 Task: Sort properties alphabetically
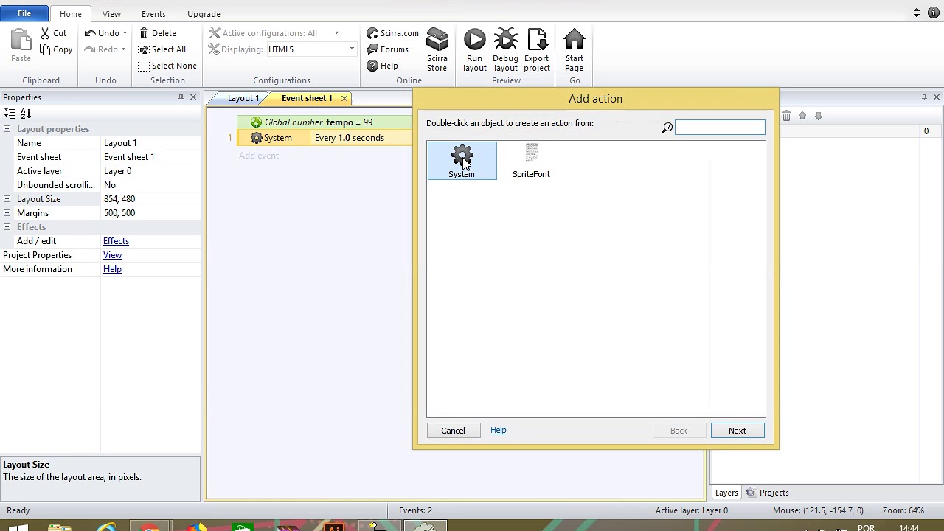pyautogui.click(x=26, y=114)
